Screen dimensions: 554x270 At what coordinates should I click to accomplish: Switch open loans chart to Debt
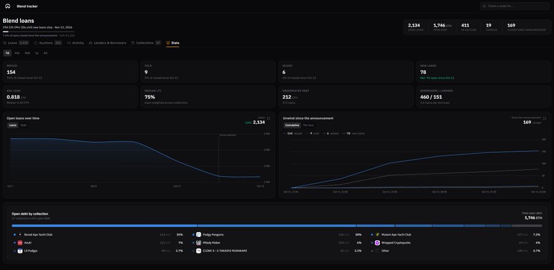click(23, 125)
